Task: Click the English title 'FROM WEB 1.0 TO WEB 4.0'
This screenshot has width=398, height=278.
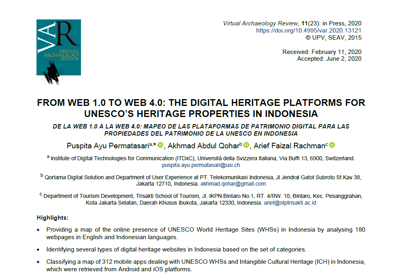Action: [x=201, y=108]
